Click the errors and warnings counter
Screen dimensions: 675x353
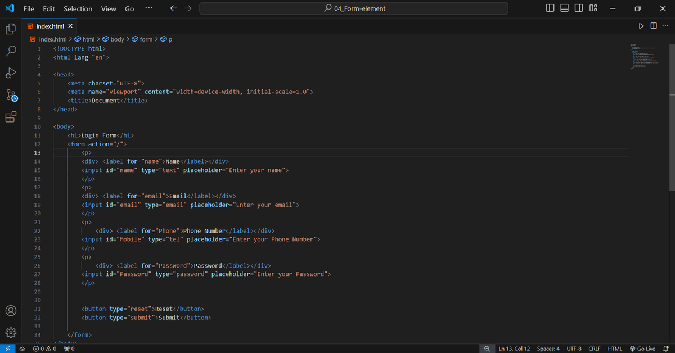coord(44,349)
